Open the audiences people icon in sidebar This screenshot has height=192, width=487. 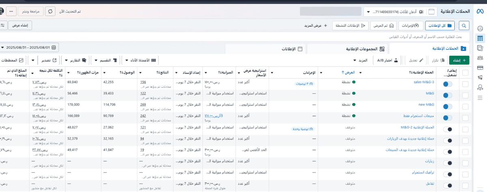(x=480, y=57)
